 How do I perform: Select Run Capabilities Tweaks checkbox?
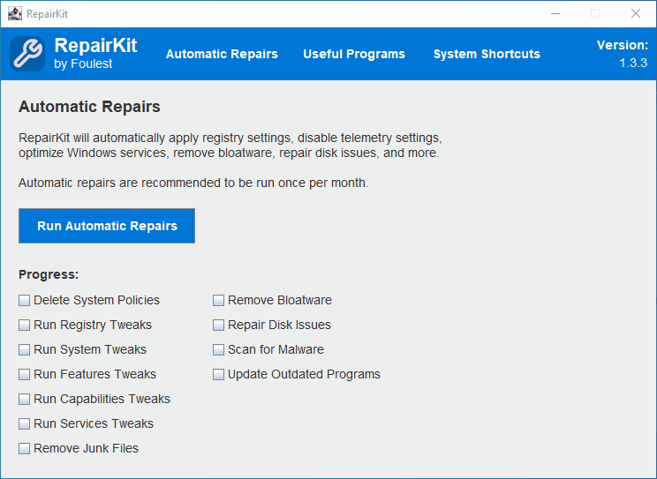25,399
